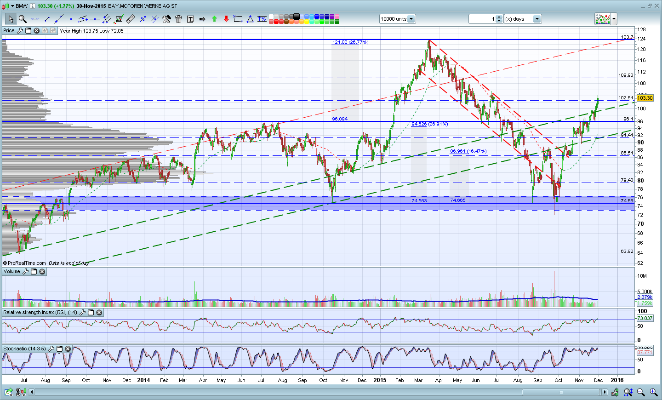Open Volume panel wrench settings
The height and width of the screenshot is (400, 662).
click(x=25, y=272)
